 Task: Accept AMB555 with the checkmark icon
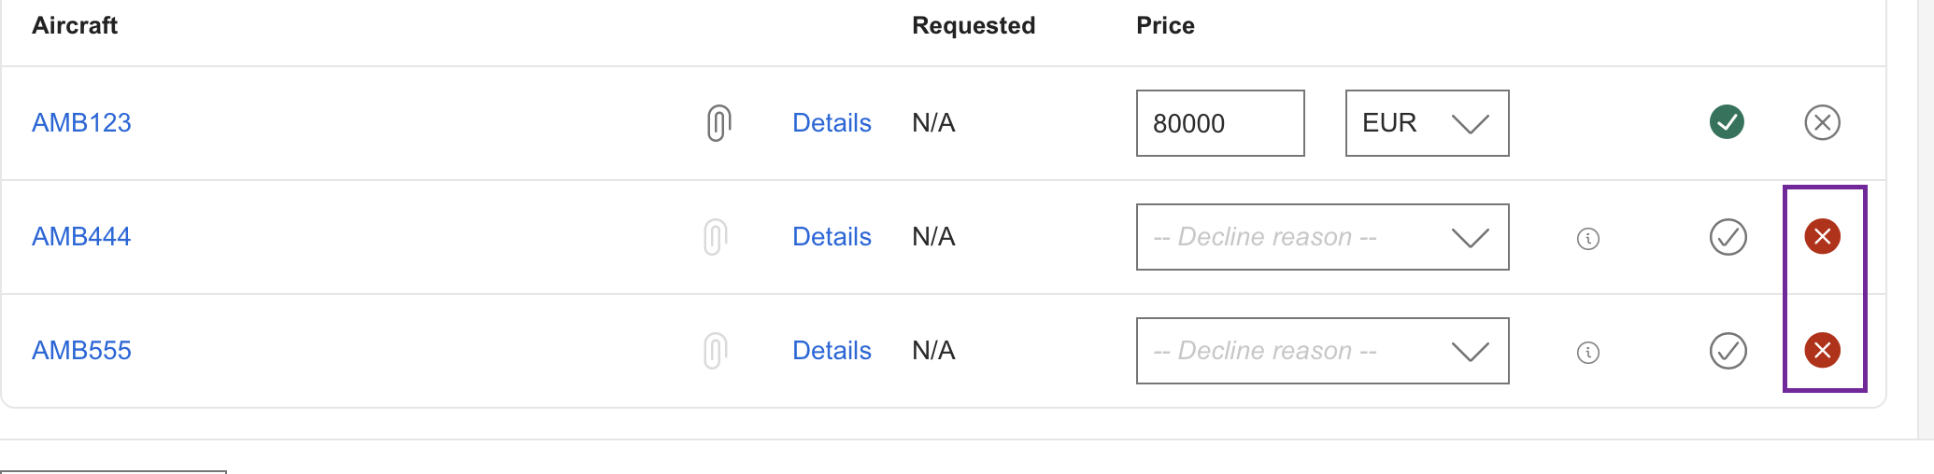1728,351
